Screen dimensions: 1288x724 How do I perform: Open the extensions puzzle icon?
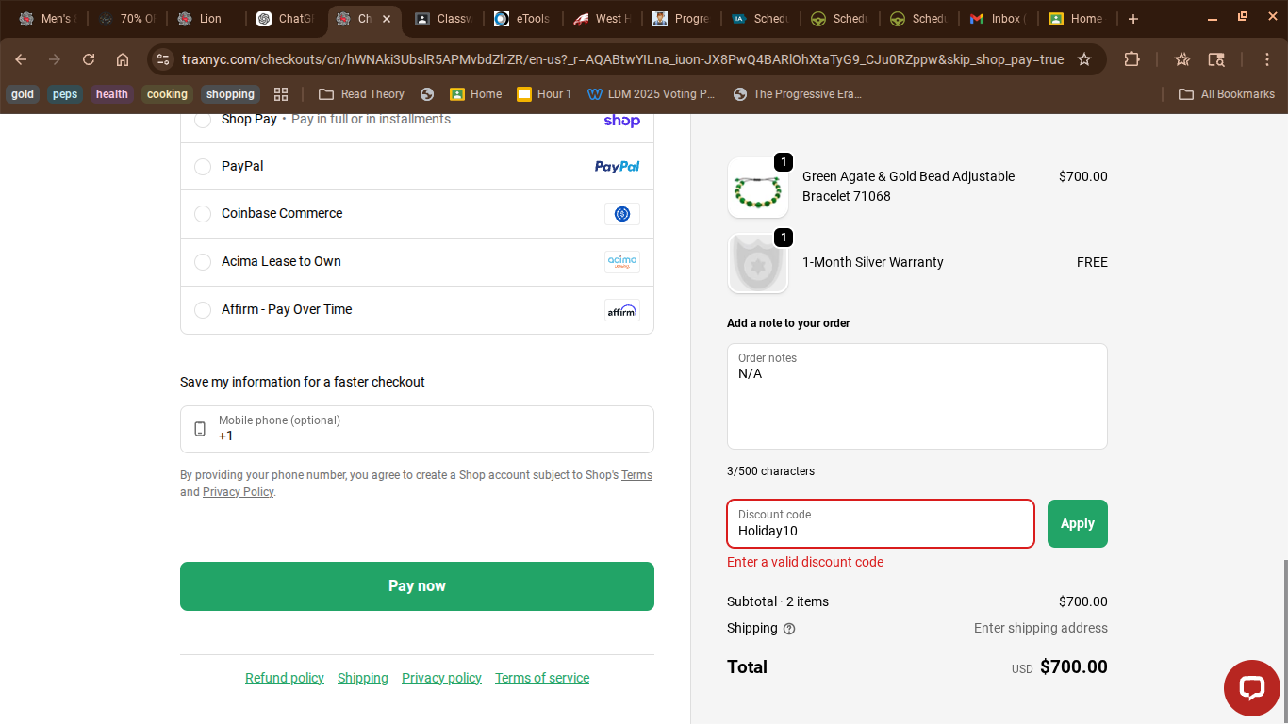(1131, 59)
